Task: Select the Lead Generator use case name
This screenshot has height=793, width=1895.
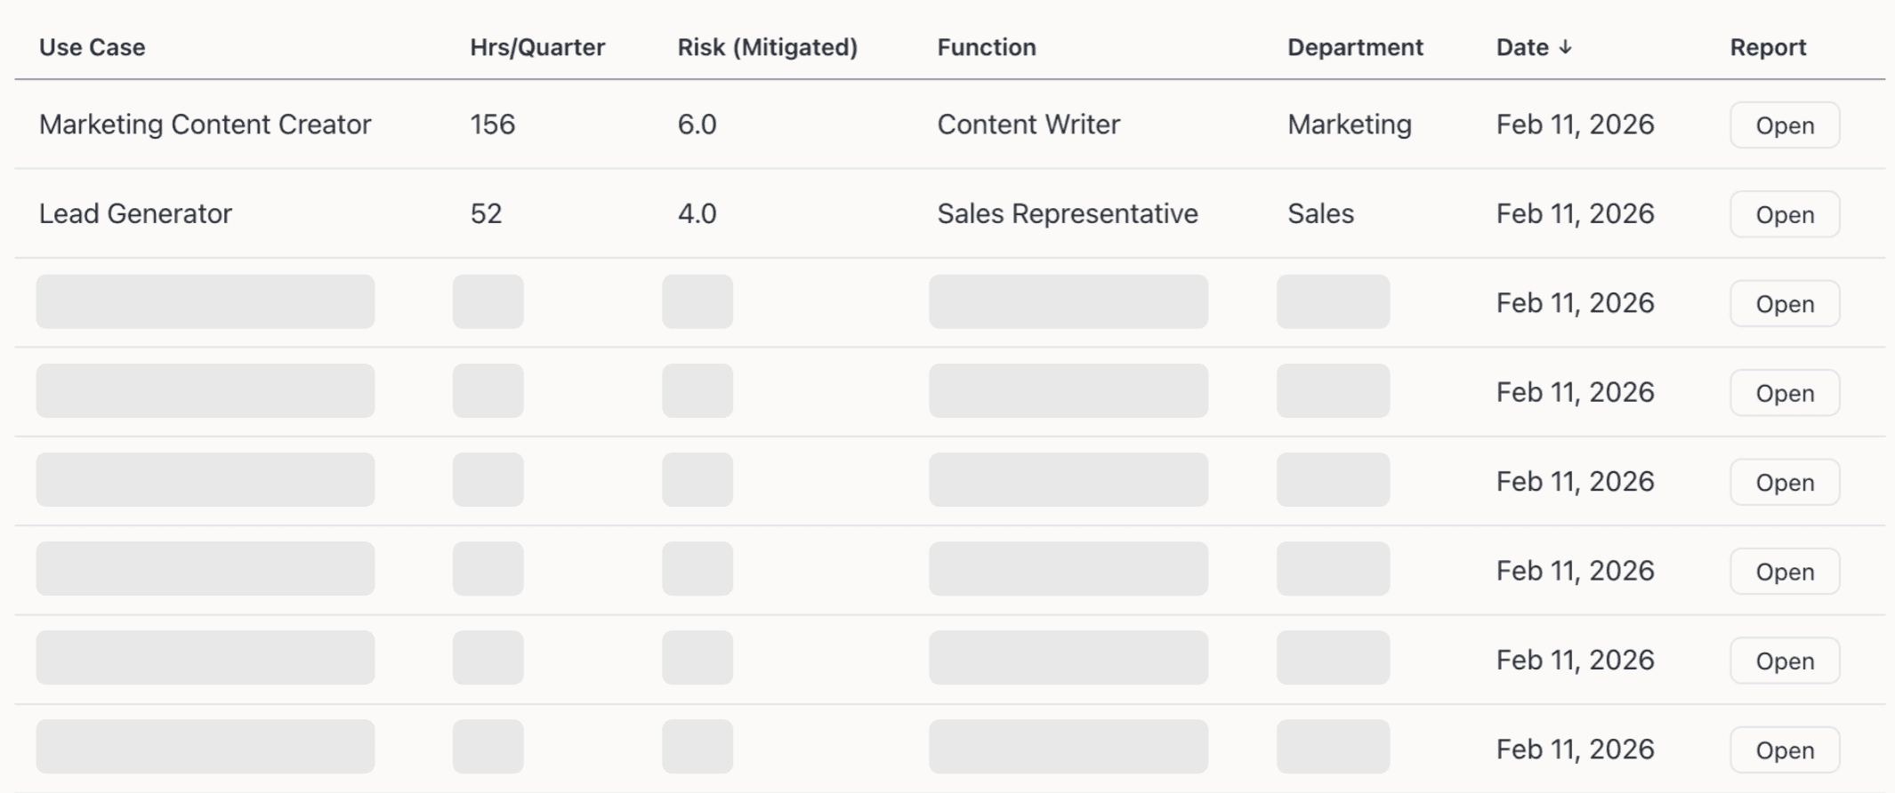Action: pos(135,213)
